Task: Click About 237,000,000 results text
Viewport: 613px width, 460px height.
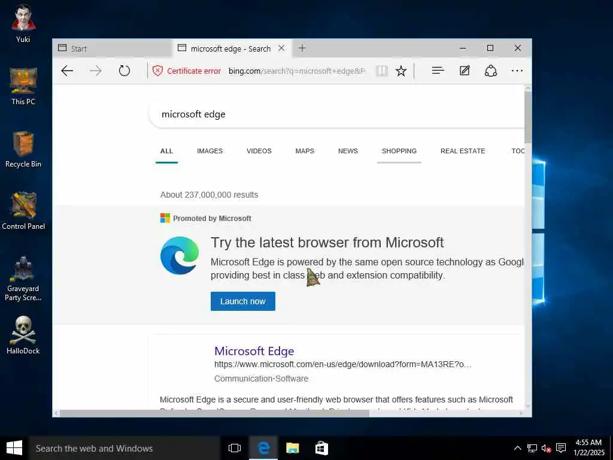Action: (x=209, y=195)
